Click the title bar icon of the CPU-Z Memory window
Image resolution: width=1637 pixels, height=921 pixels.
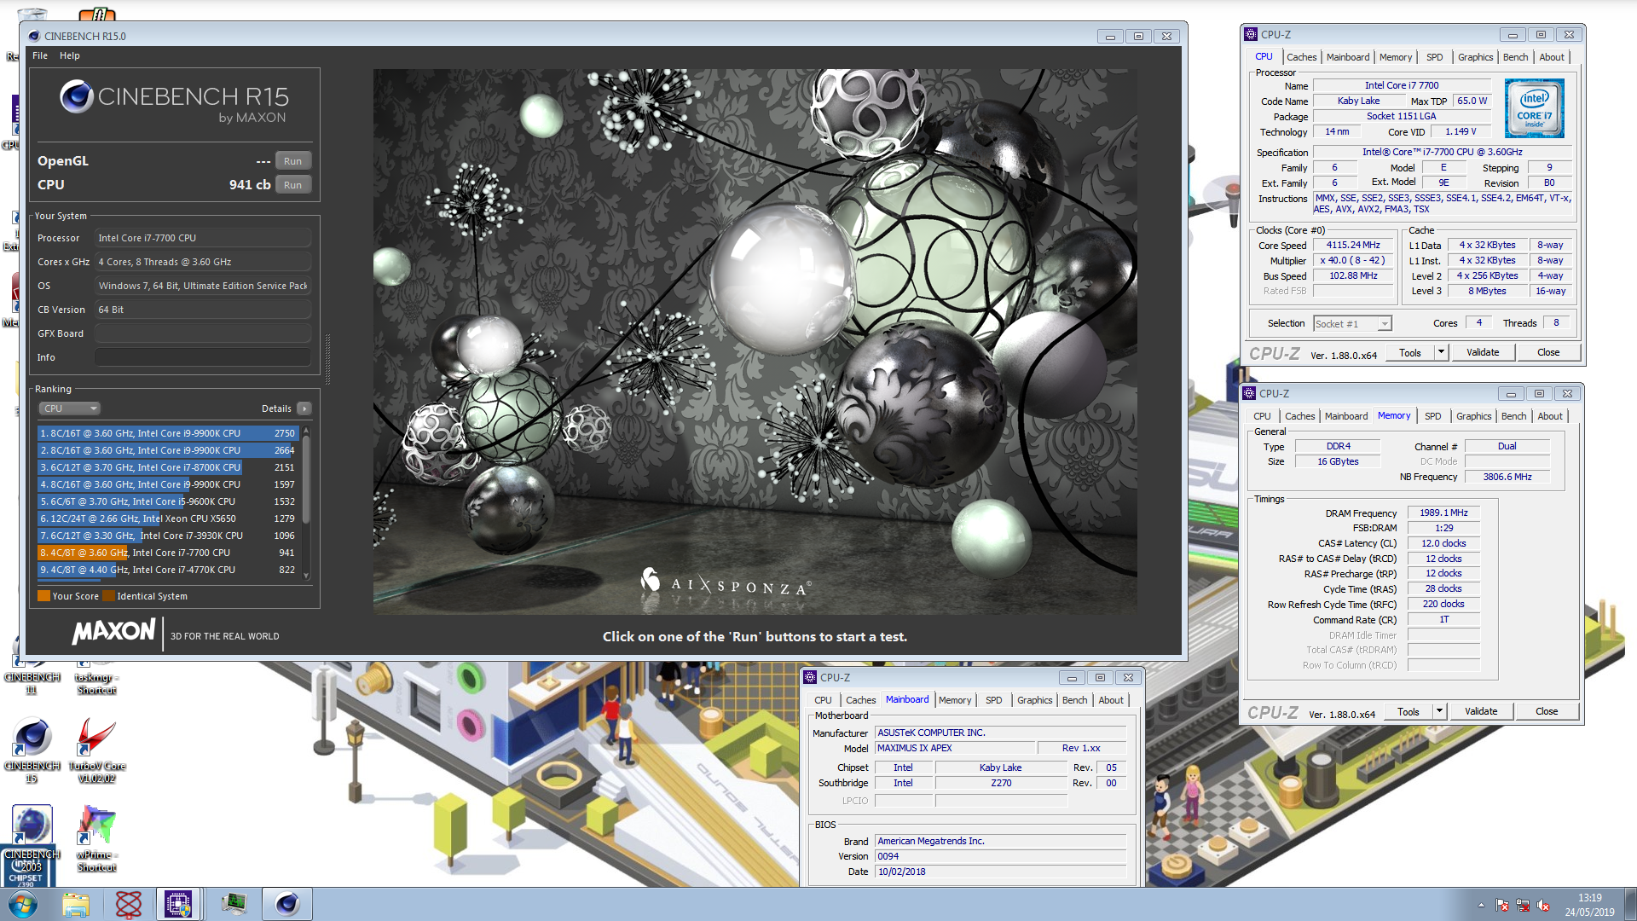click(1249, 393)
